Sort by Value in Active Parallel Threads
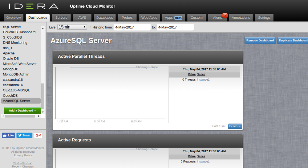The height and width of the screenshot is (168, 308). (x=192, y=74)
